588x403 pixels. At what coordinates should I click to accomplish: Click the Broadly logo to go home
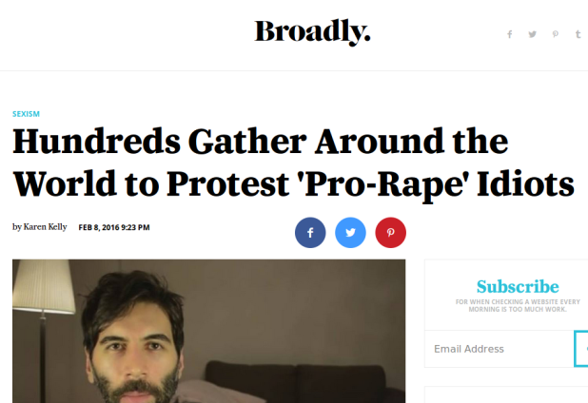coord(312,31)
